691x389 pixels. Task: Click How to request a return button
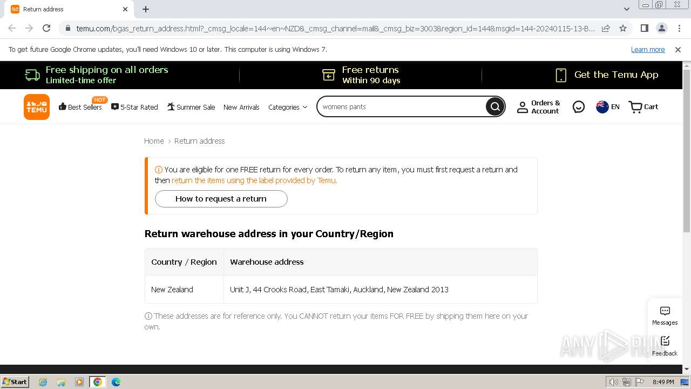221,199
